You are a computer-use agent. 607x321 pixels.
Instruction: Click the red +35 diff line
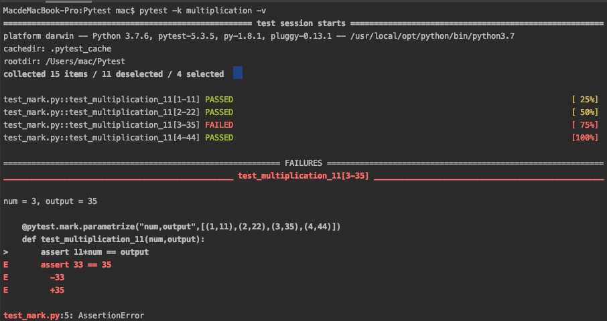(x=57, y=290)
